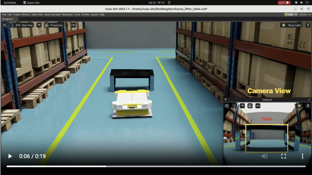Enter video fullscreen mode
This screenshot has height=175, width=312.
pos(284,156)
